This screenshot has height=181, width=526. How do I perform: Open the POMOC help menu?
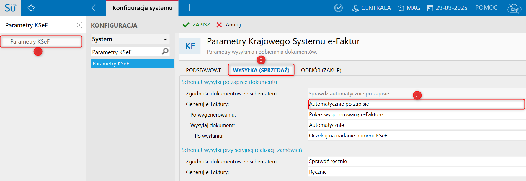tap(486, 8)
